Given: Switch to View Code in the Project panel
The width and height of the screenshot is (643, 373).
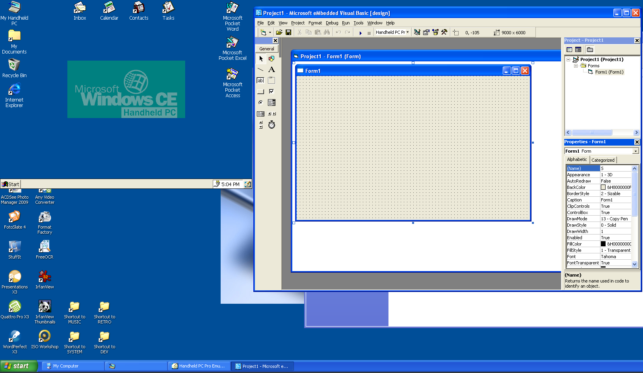Looking at the screenshot, I should point(569,50).
